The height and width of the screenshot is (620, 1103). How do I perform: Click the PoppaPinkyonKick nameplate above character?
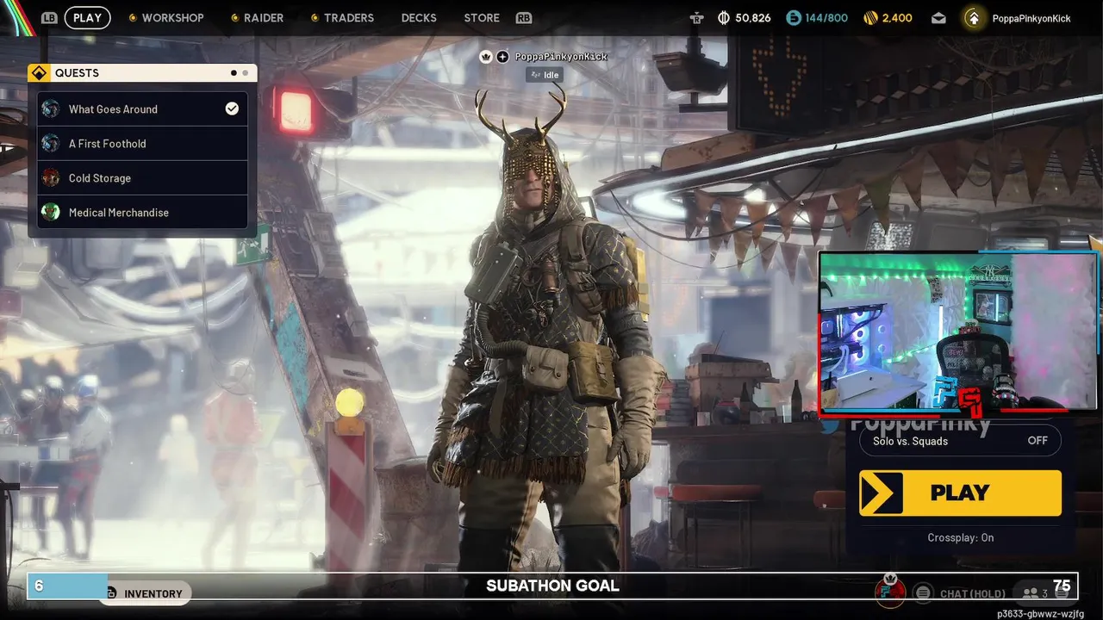(x=561, y=57)
